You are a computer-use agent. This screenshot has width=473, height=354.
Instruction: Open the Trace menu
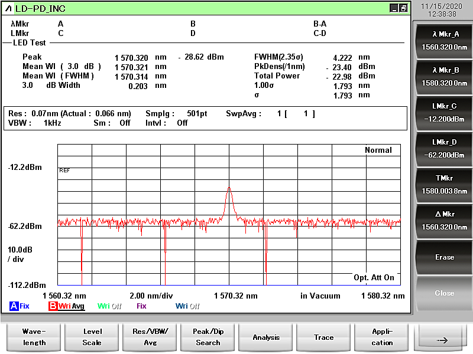coord(324,337)
